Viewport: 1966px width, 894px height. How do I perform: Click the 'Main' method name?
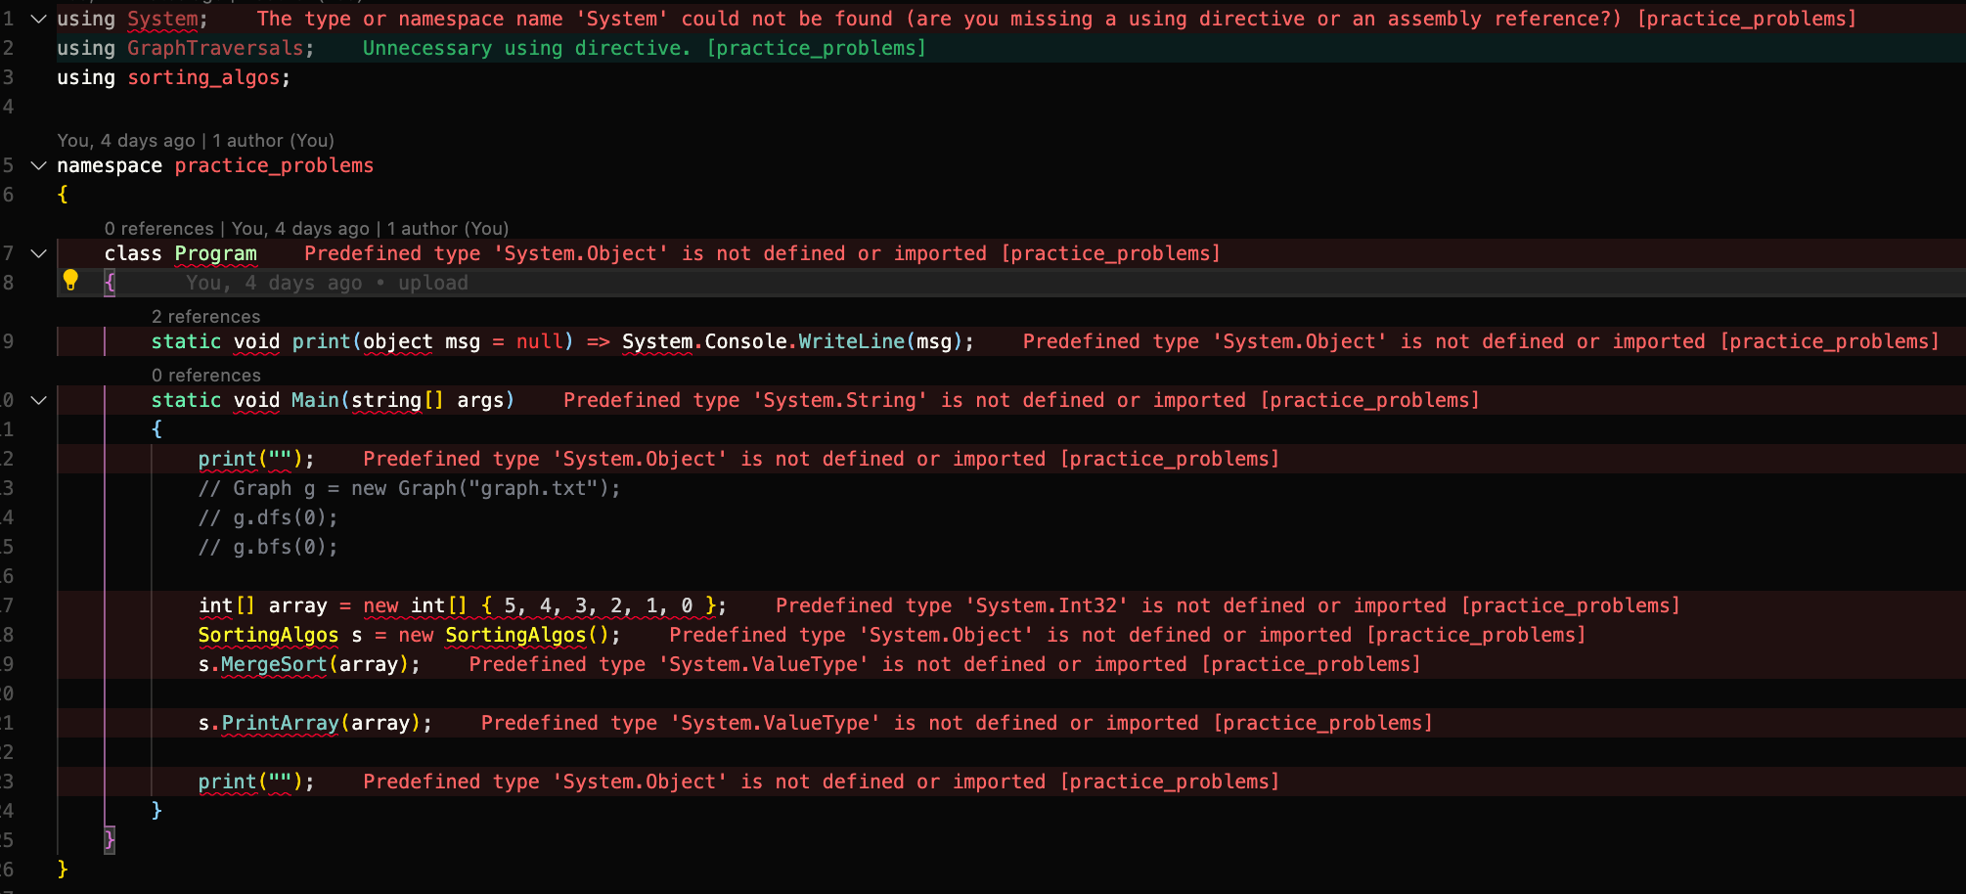coord(315,400)
